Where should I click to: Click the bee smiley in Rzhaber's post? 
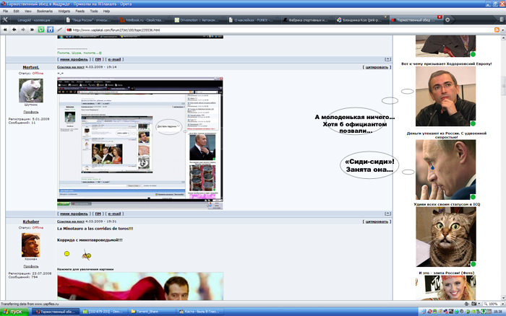86,254
